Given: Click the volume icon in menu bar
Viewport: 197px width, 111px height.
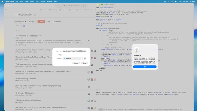Looking at the screenshot, I should 176,1.
